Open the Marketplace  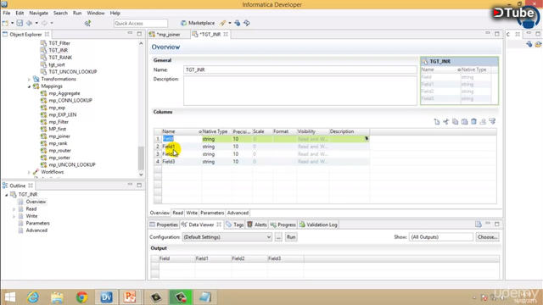198,23
